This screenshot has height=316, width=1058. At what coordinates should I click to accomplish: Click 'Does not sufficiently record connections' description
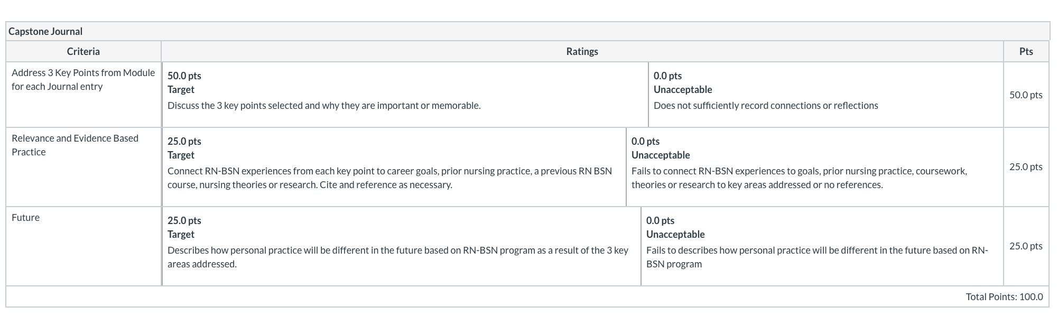(766, 105)
